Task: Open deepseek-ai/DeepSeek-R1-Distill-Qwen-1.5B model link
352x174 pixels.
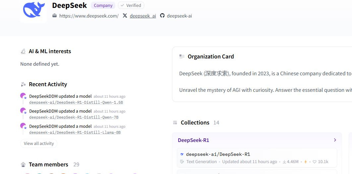Action: pyautogui.click(x=76, y=102)
